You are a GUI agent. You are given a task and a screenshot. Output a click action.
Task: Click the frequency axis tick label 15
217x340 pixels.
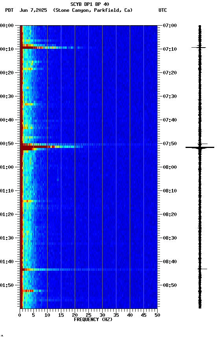point(61,315)
